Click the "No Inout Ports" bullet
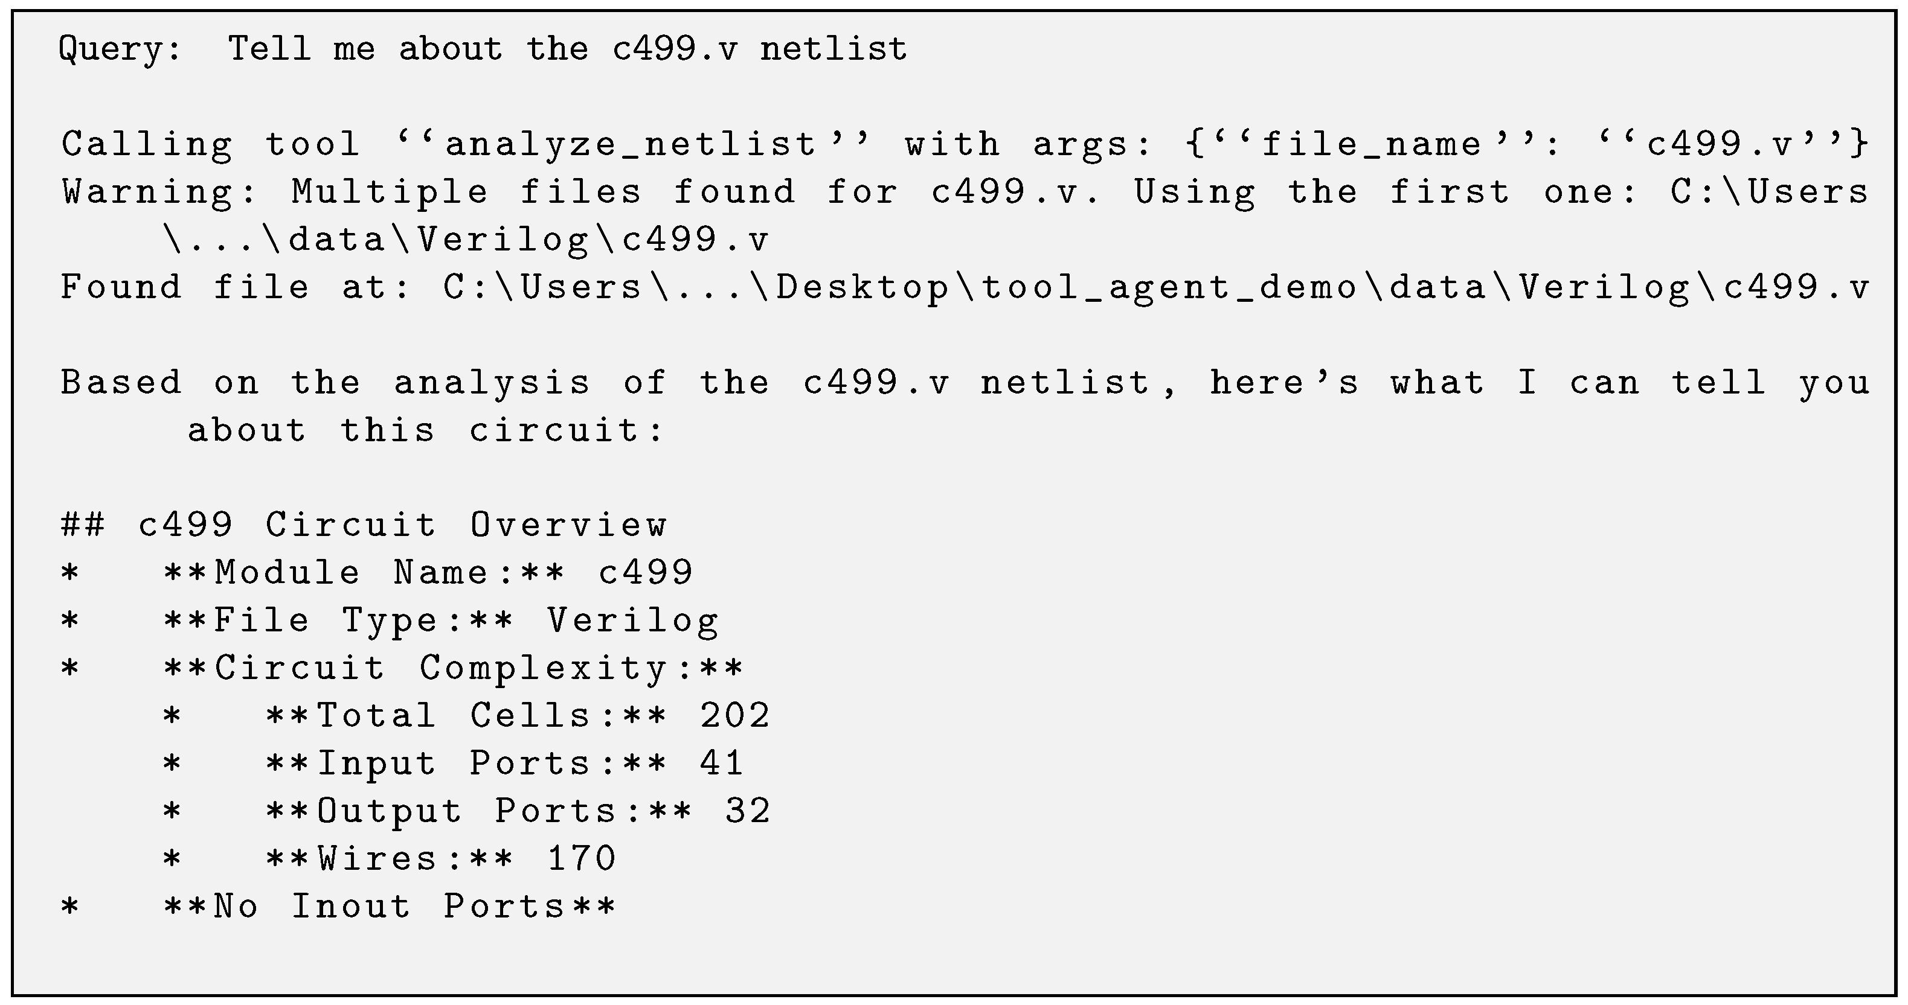 pyautogui.click(x=390, y=907)
